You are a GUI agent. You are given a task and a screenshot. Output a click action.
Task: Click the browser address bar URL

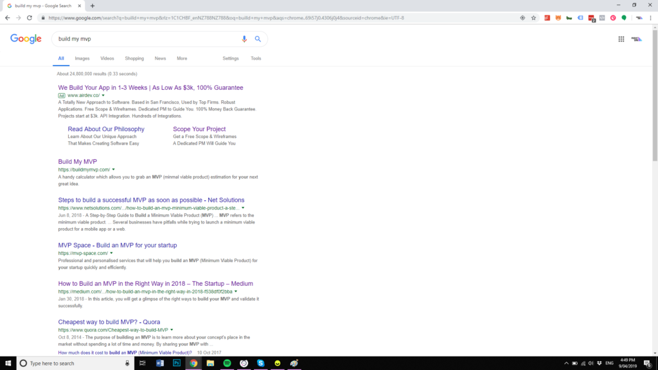[226, 18]
